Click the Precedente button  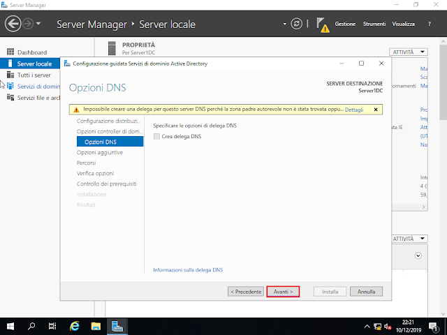(x=246, y=292)
